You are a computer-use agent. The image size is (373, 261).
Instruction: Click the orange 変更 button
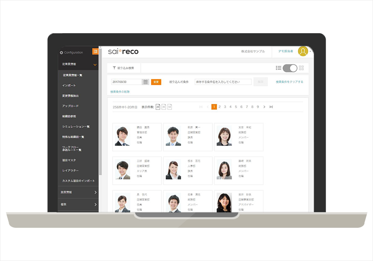[156, 82]
